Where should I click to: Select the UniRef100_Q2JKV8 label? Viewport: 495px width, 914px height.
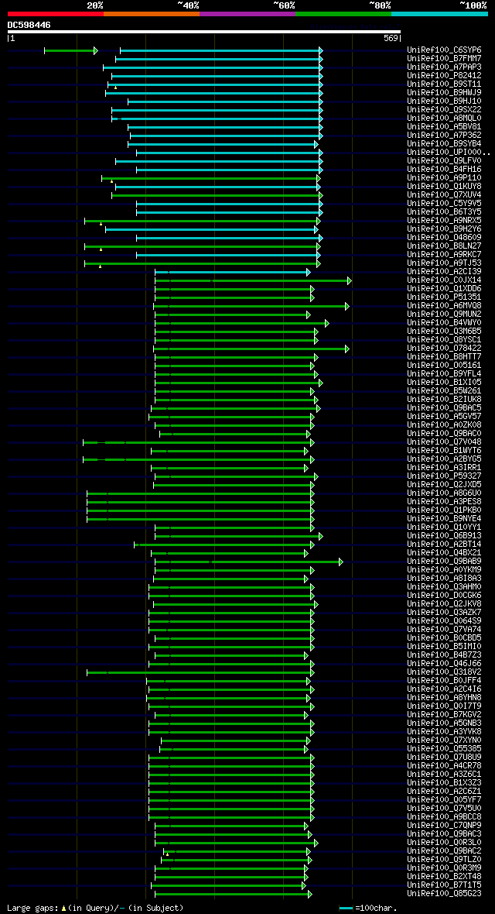click(444, 603)
